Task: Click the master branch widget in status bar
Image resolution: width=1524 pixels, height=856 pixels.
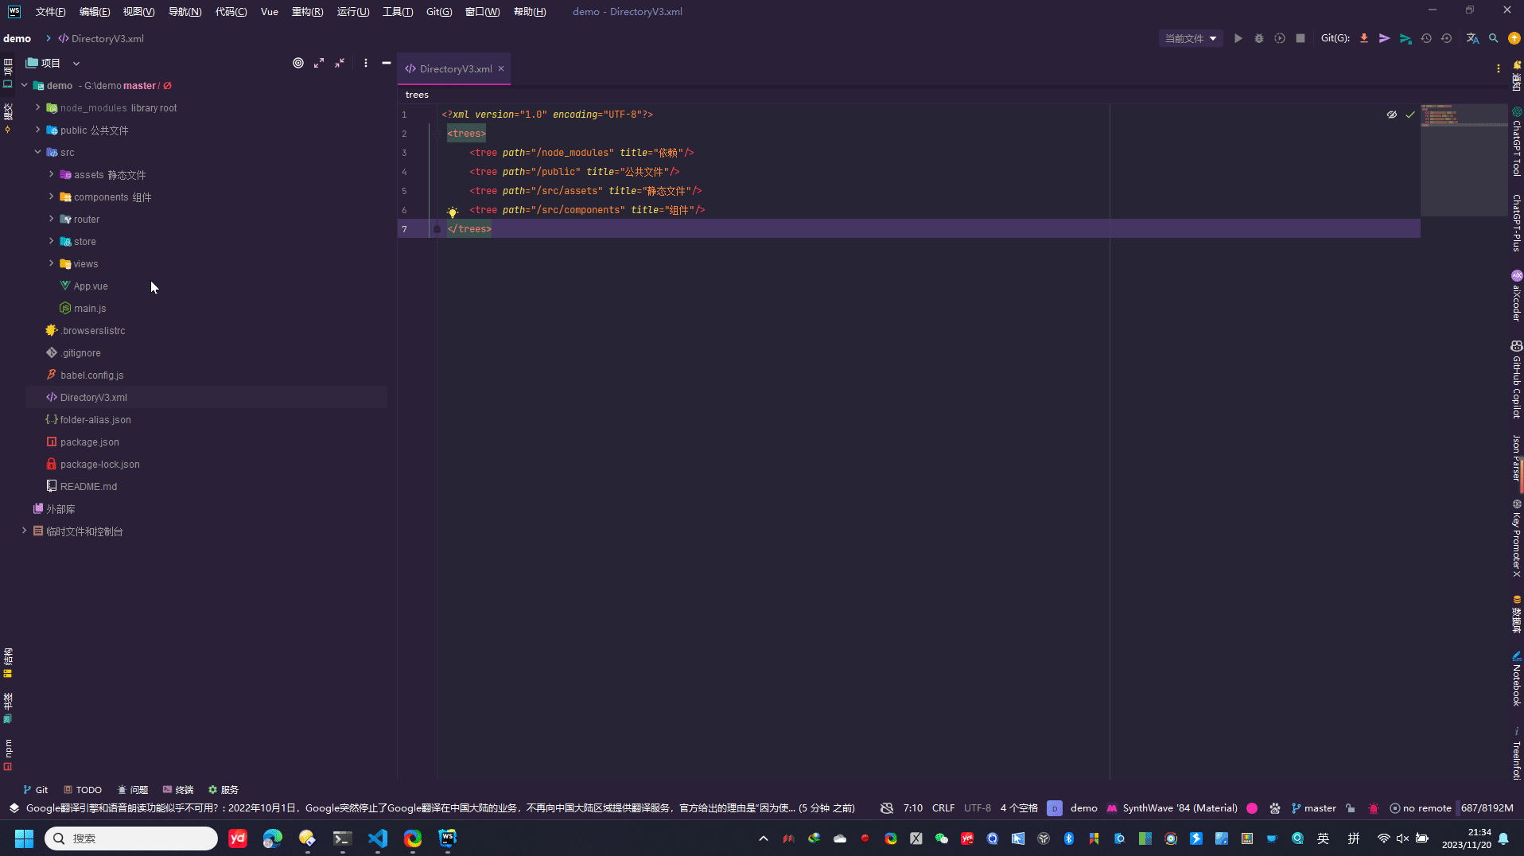Action: [x=1314, y=808]
